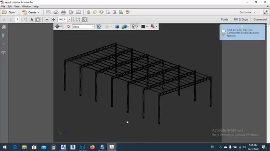The width and height of the screenshot is (270, 151).
Task: Click the Print icon
Action: point(63,12)
